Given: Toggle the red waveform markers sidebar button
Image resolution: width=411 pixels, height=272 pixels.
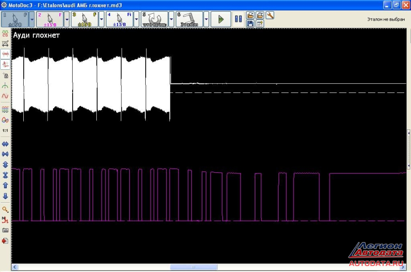Looking at the screenshot, I should pyautogui.click(x=5, y=54).
